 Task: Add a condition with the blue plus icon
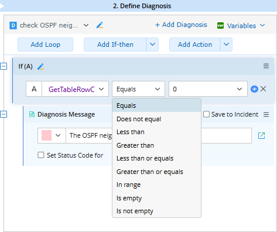(x=254, y=89)
